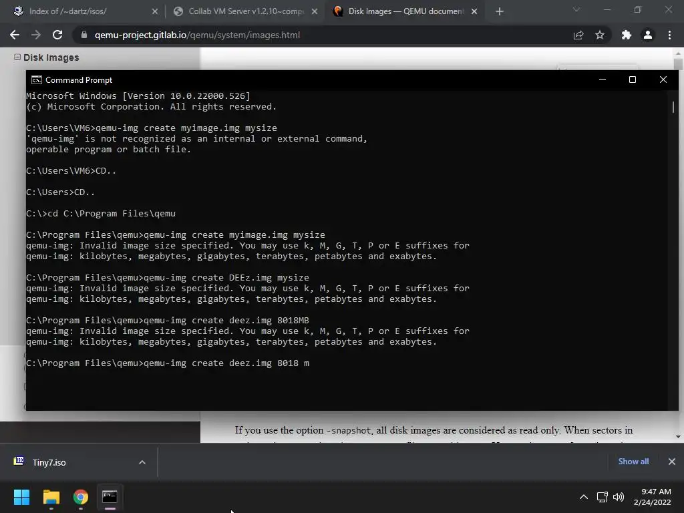Click the page scrollbar down arrow
This screenshot has width=684, height=513.
pos(678,437)
